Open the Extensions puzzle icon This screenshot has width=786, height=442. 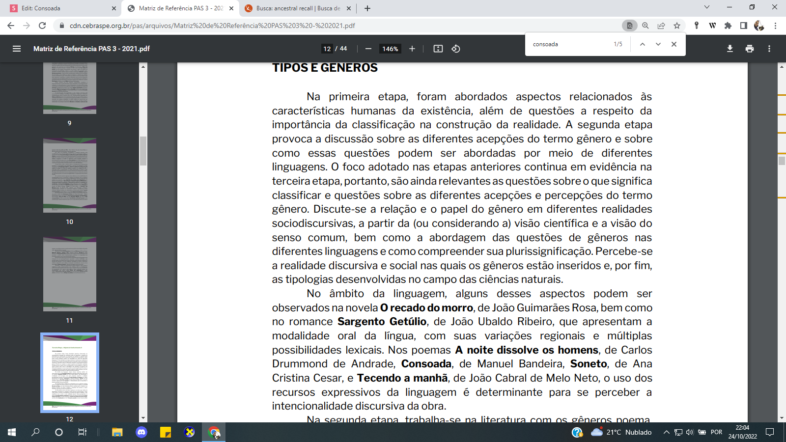coord(728,26)
